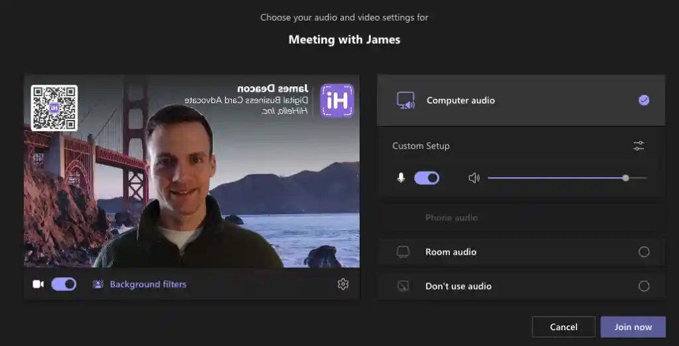This screenshot has height=346, width=679.
Task: Open Custom Setup audio options icon
Action: tap(639, 146)
